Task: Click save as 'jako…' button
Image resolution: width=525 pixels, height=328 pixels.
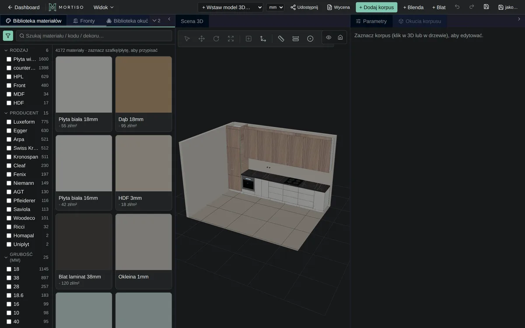Action: [508, 7]
